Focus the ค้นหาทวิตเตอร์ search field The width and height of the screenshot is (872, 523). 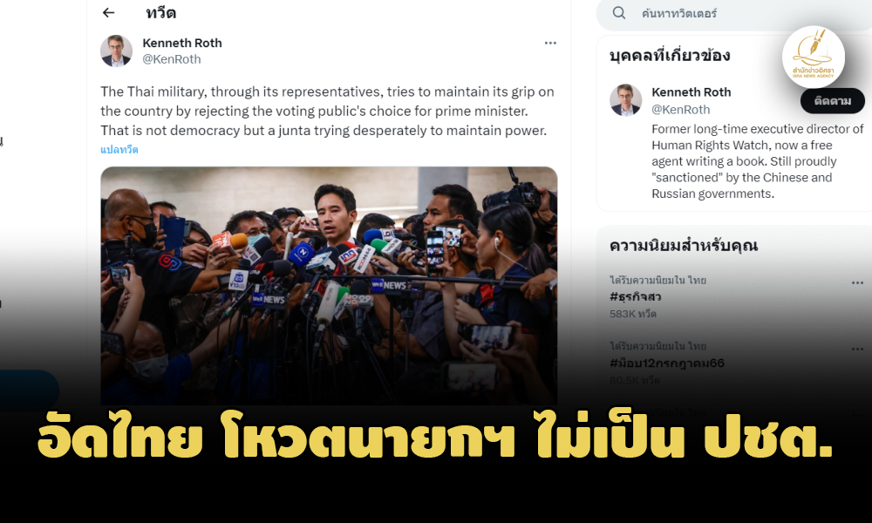coord(739,13)
